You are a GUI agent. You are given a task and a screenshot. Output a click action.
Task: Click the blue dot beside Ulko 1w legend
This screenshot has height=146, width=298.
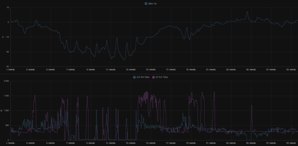[146, 4]
